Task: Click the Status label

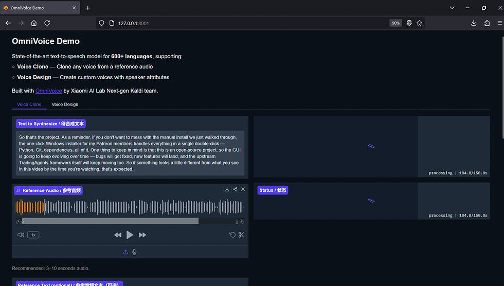Action: (x=273, y=190)
